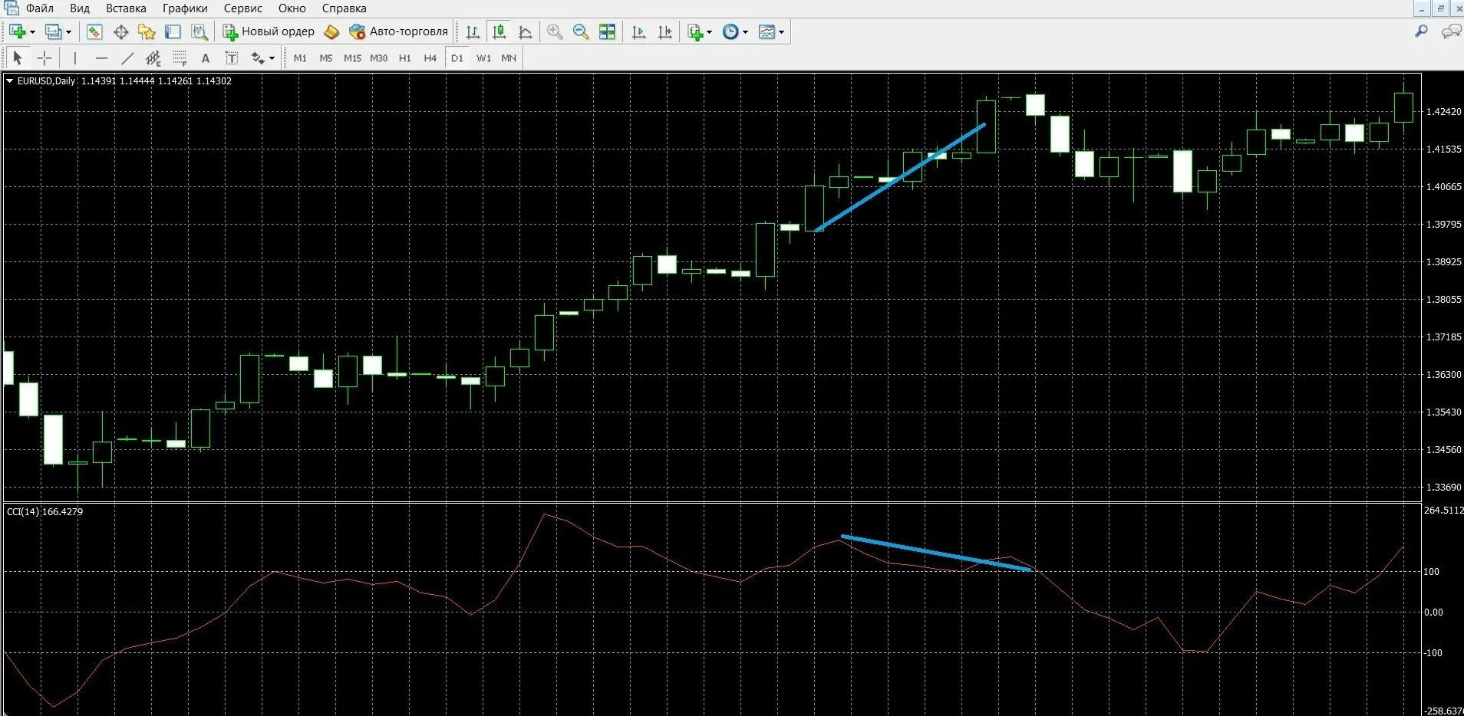Screen dimensions: 1464x716
Task: Expand the new chart dropdown arrow
Action: tap(32, 32)
